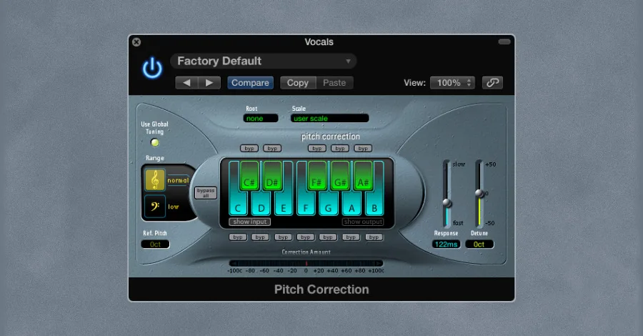
Task: Click the C# black key
Action: click(x=249, y=177)
